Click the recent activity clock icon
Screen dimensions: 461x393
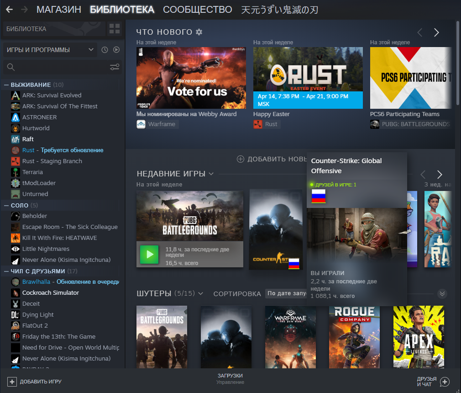click(105, 50)
